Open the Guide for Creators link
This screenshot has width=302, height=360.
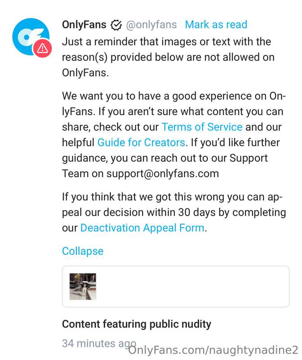141,143
